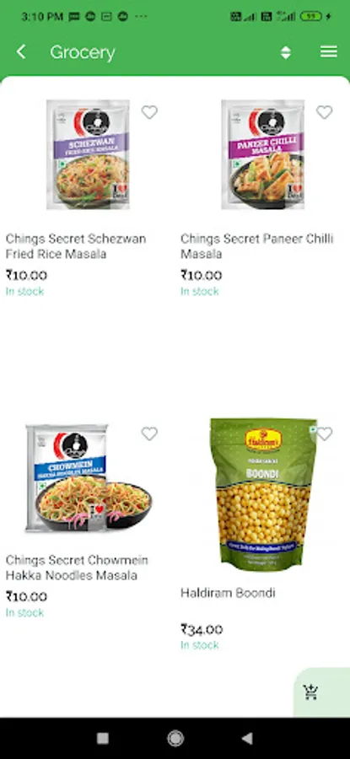Viewport: 350px width, 759px height.
Task: Open the sort up-down arrows icon
Action: (x=286, y=52)
